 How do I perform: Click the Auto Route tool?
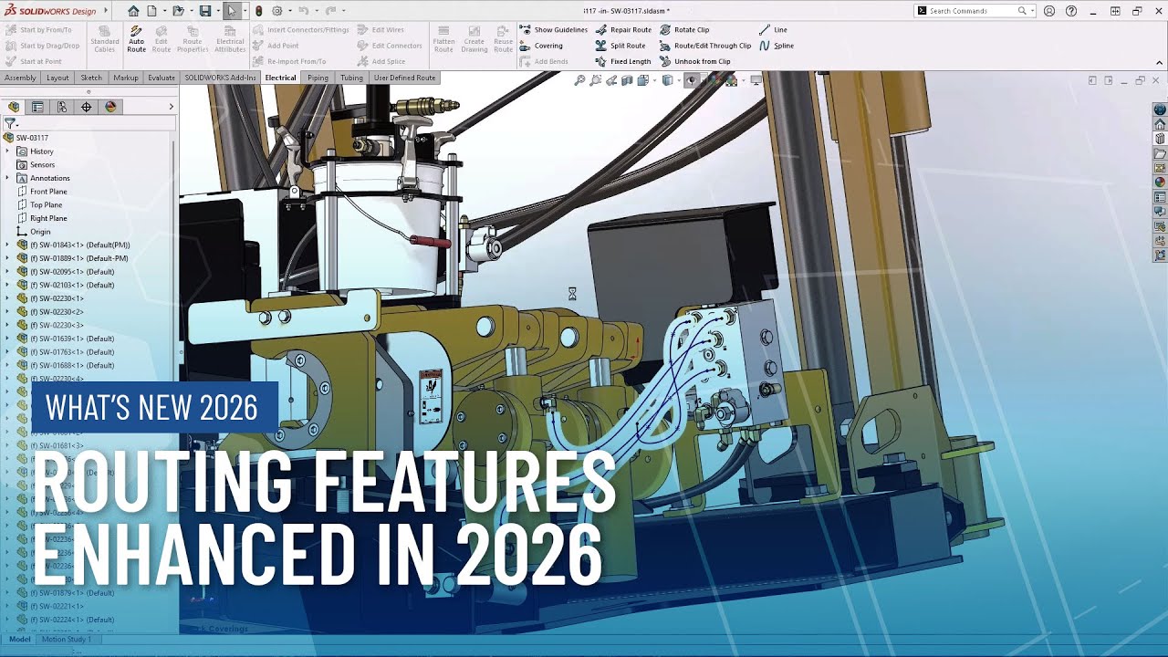136,39
